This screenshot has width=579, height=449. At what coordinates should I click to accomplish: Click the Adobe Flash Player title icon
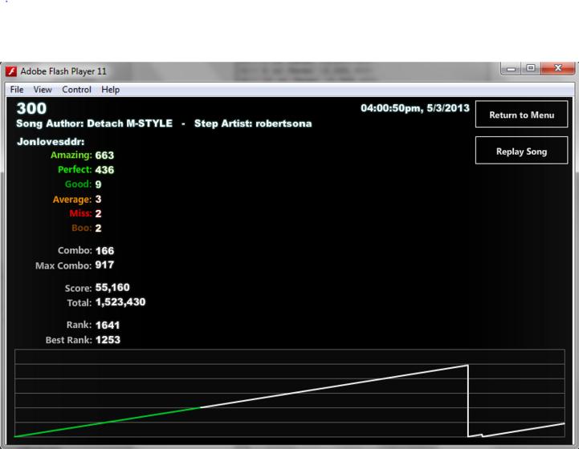coord(11,71)
